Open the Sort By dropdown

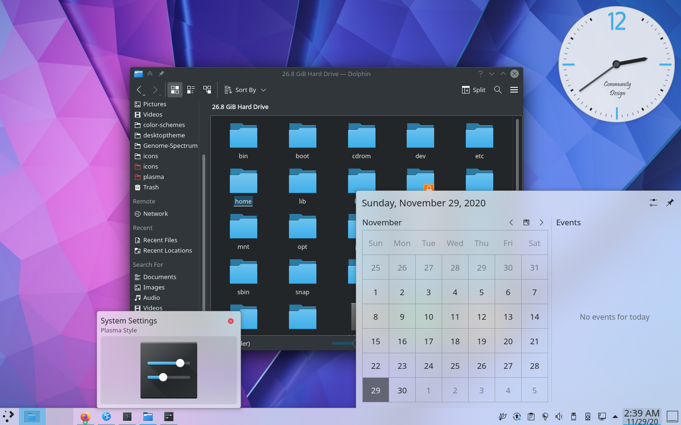(x=245, y=90)
